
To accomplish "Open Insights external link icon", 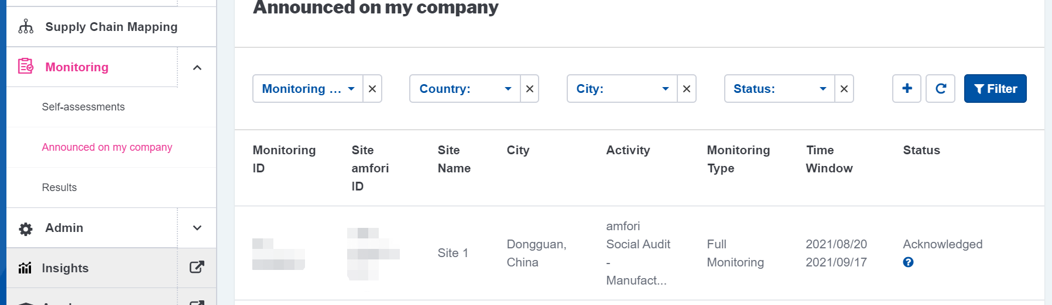I will click(x=197, y=268).
